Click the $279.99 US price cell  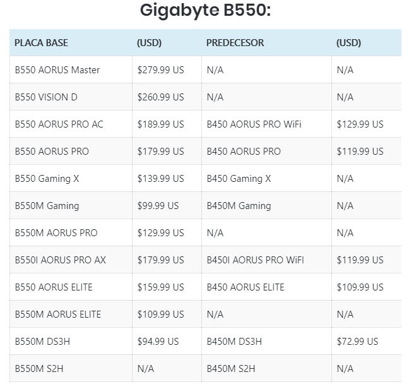point(160,70)
